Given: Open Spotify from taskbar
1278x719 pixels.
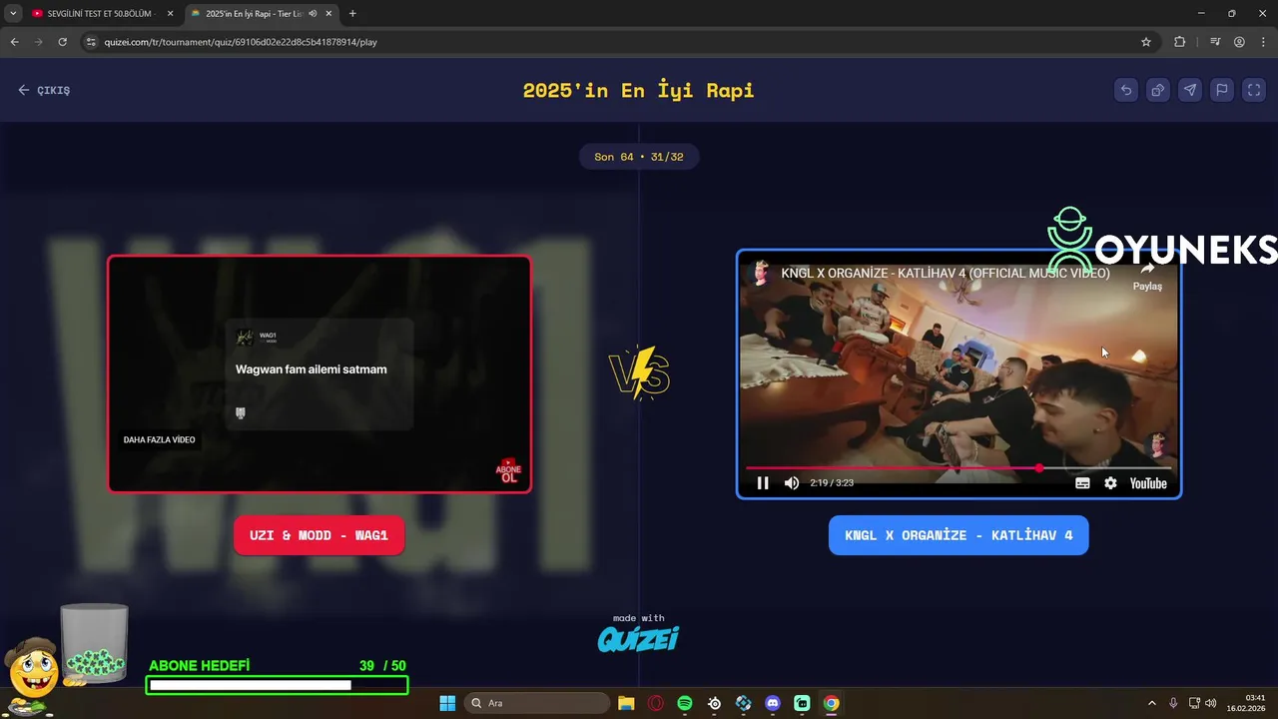Looking at the screenshot, I should pyautogui.click(x=685, y=703).
